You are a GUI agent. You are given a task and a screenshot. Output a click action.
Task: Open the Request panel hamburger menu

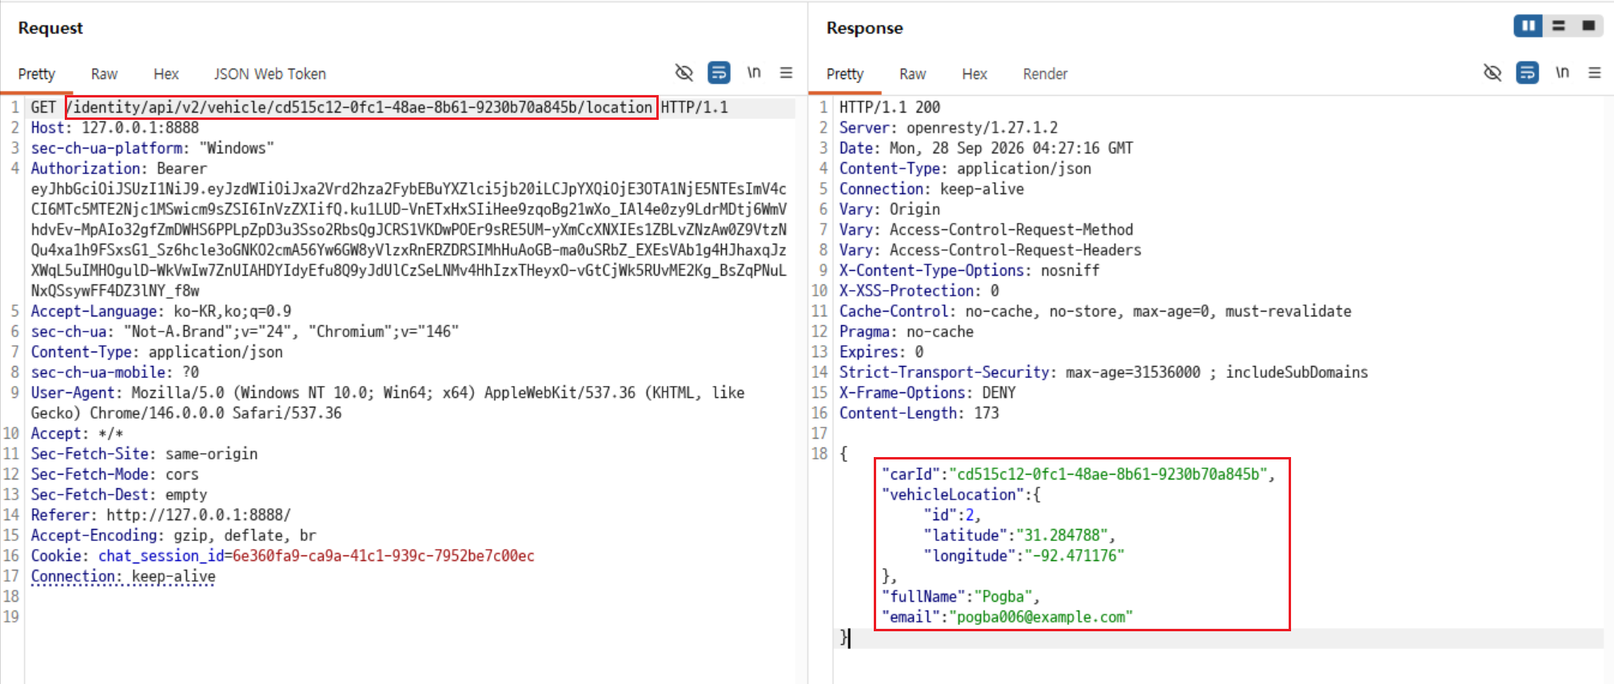787,73
